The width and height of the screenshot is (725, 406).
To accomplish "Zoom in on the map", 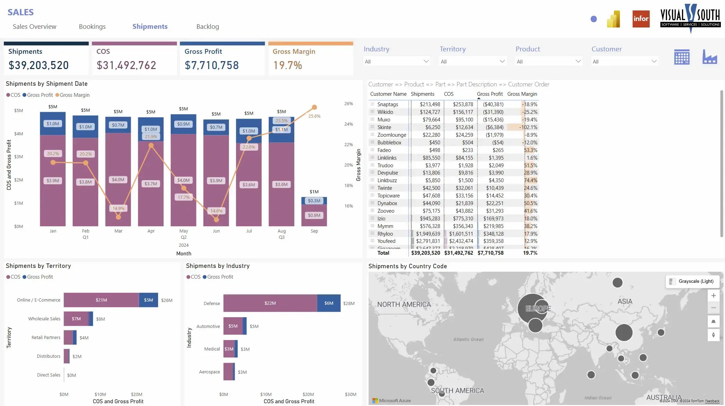I will click(713, 296).
